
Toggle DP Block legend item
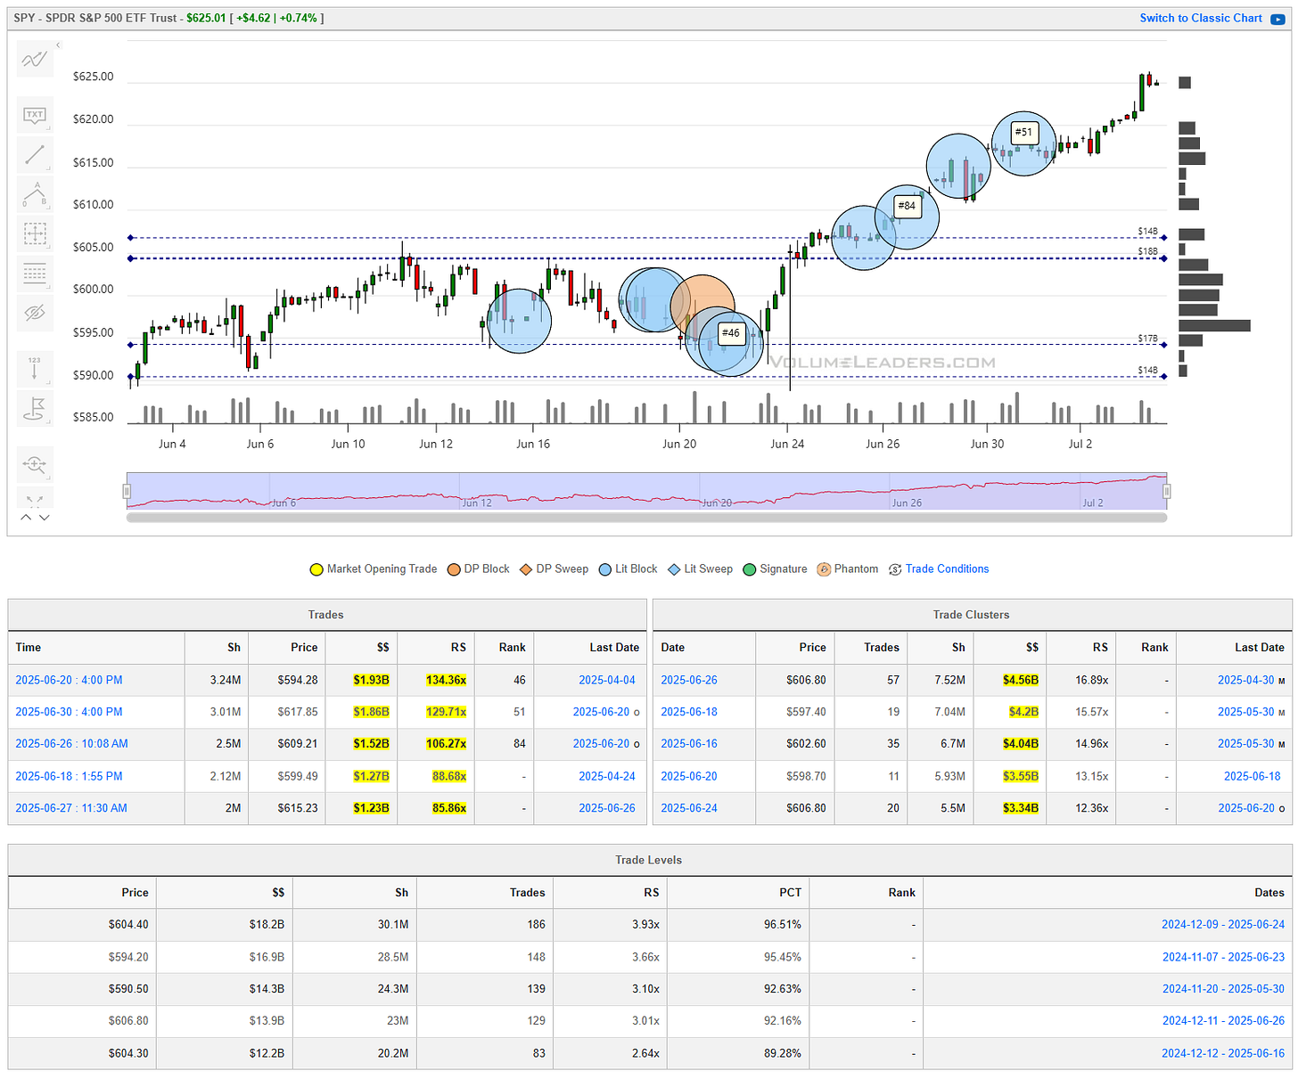click(x=479, y=569)
